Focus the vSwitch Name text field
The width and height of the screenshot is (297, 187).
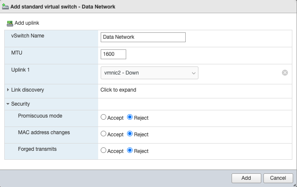143,37
